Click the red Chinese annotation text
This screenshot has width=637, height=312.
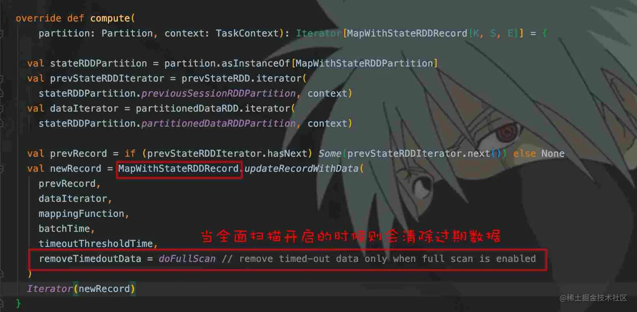pos(351,236)
